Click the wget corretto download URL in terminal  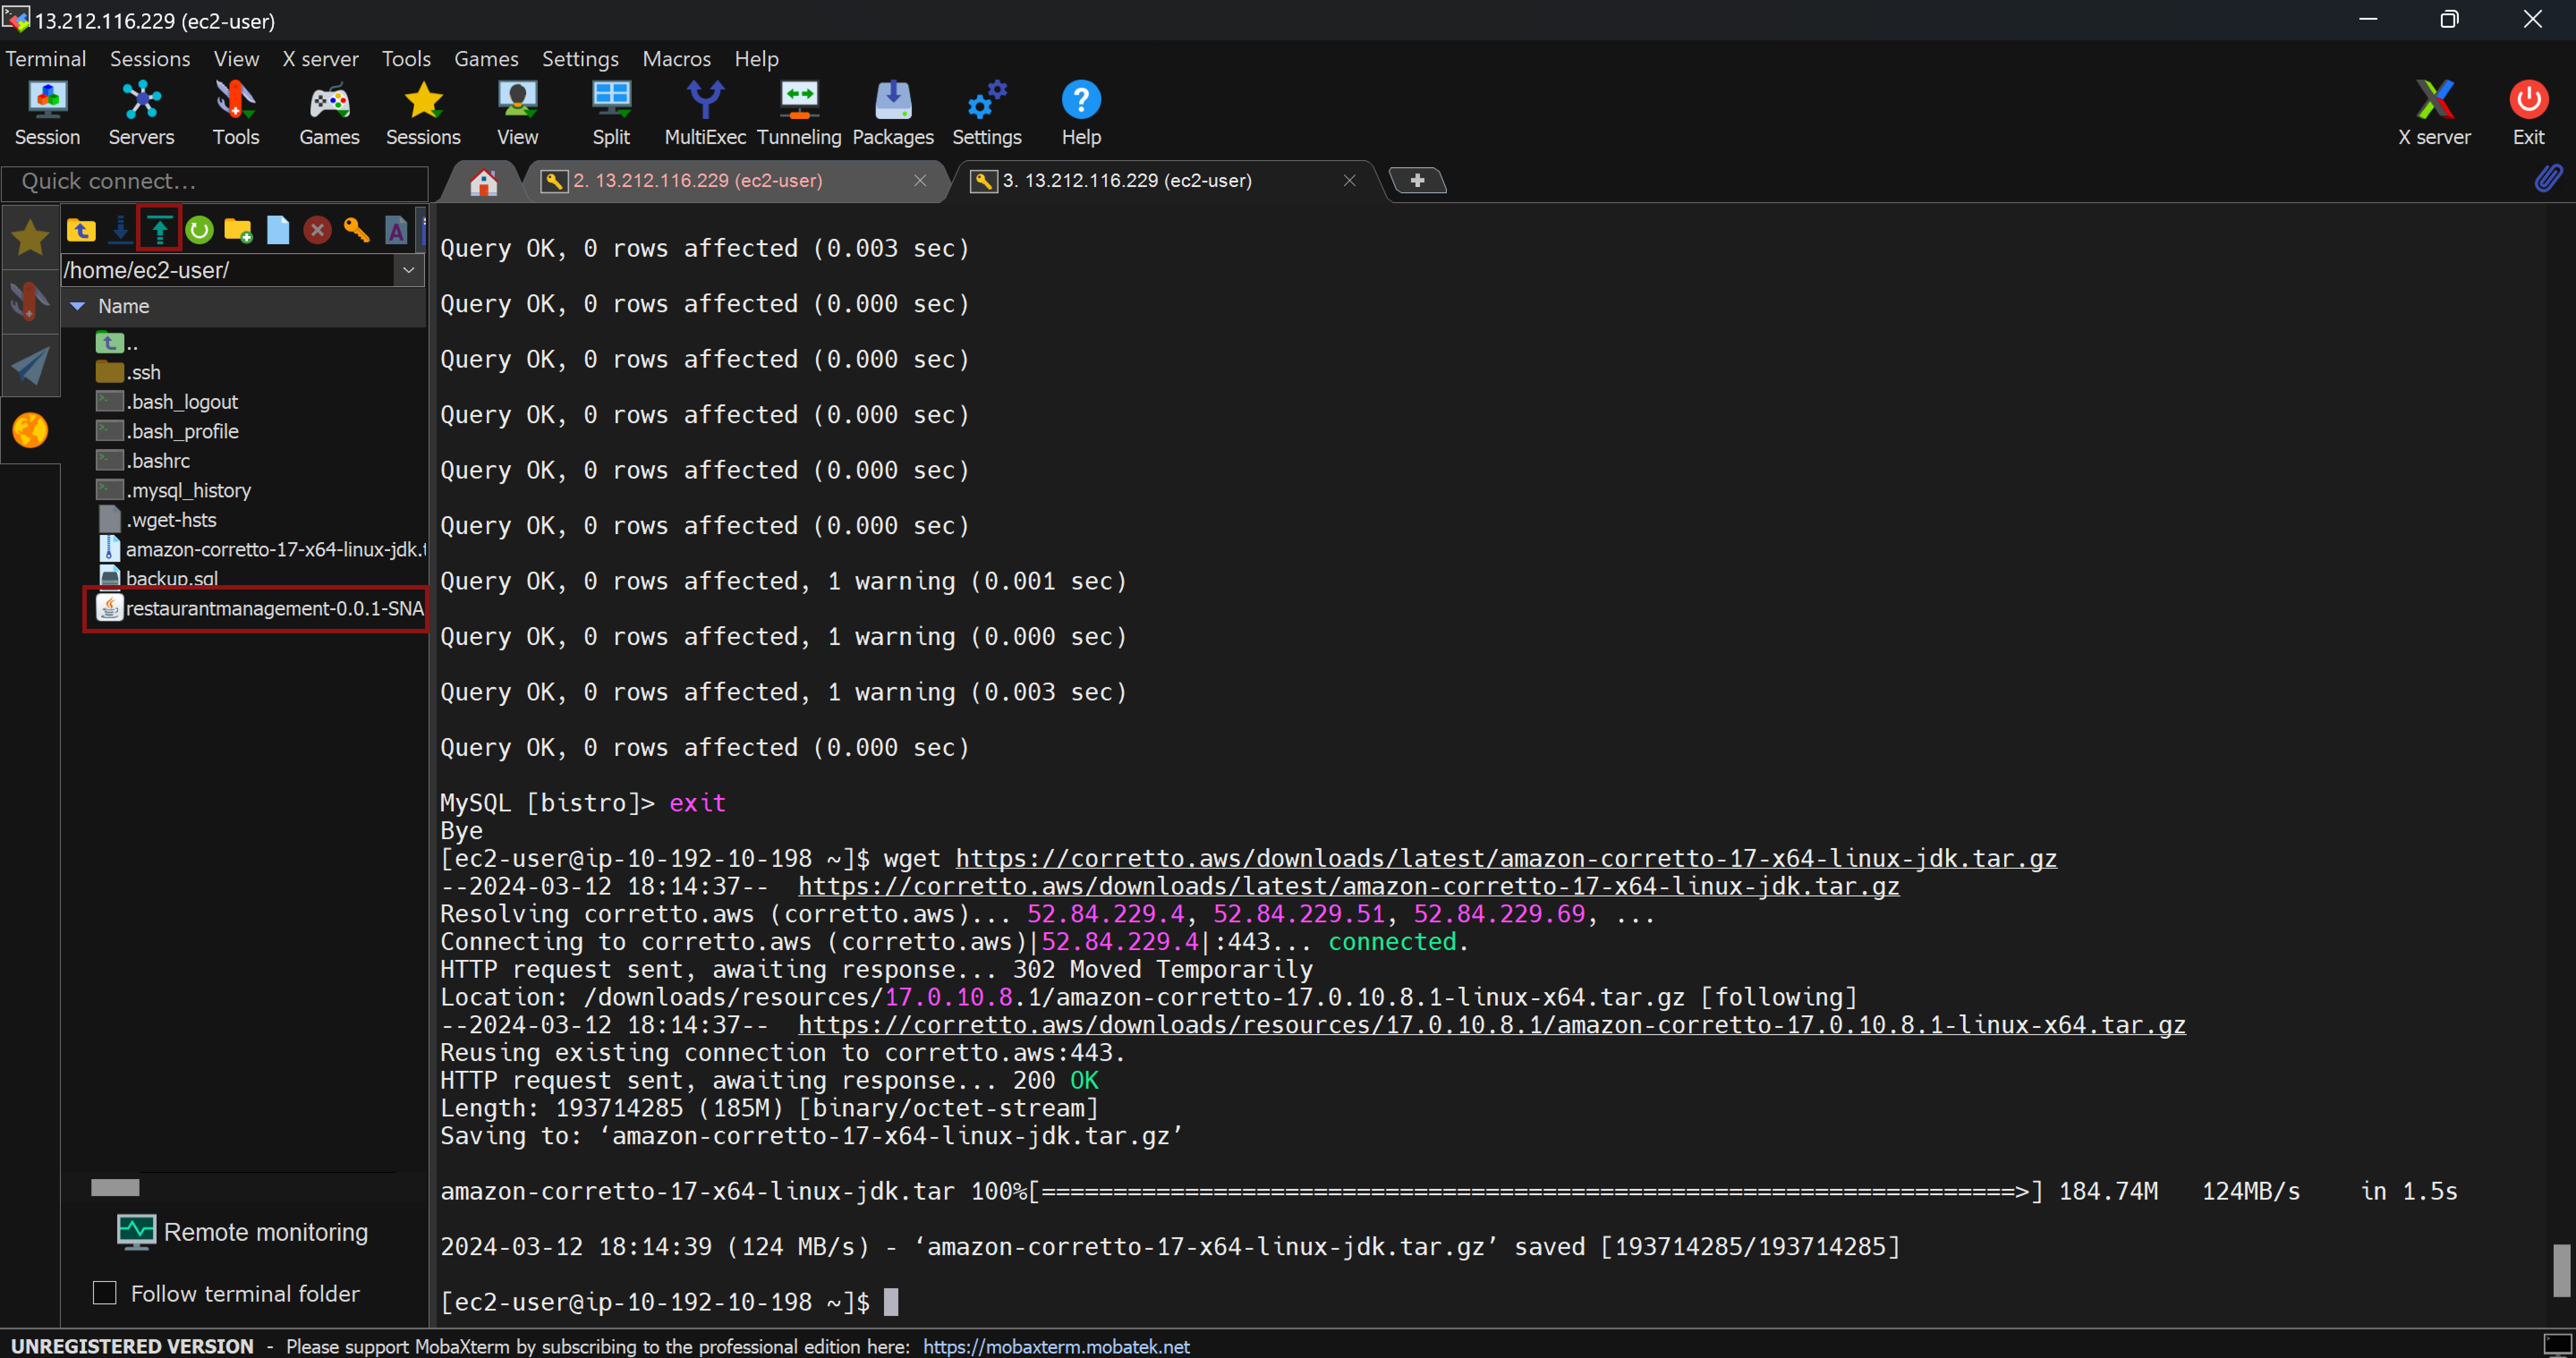1506,858
